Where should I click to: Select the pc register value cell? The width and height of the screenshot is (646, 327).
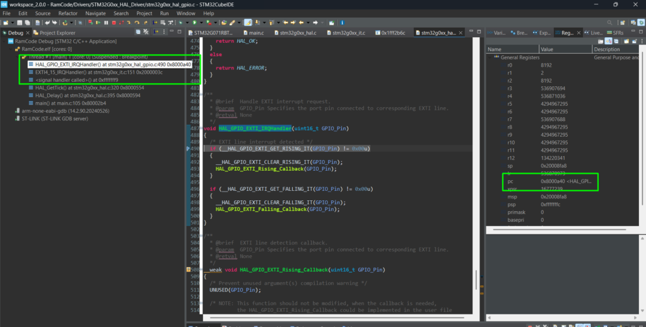[566, 181]
